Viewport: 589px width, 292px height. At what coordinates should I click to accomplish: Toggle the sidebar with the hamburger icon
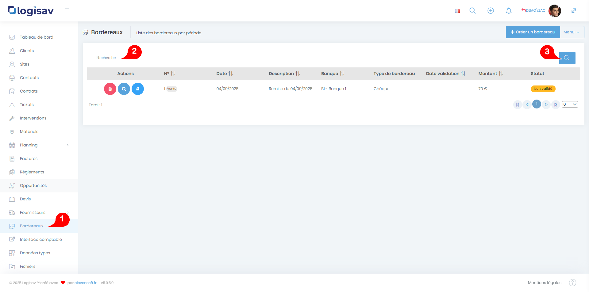pyautogui.click(x=65, y=11)
